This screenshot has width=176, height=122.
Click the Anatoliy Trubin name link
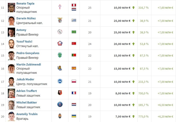click(27, 114)
